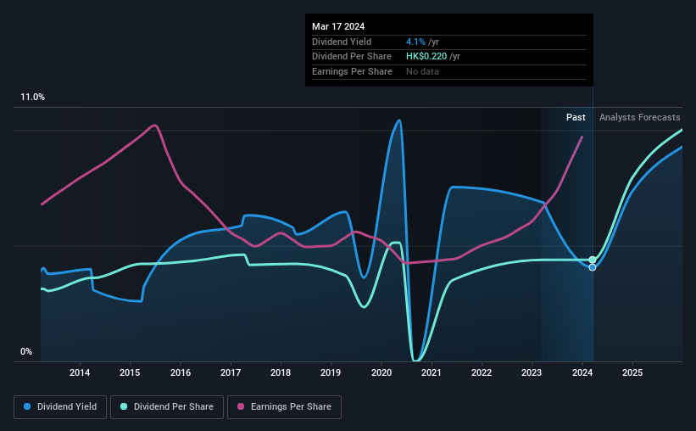This screenshot has height=431, width=696.
Task: Click the Analysts Forecasts label
Action: 640,117
